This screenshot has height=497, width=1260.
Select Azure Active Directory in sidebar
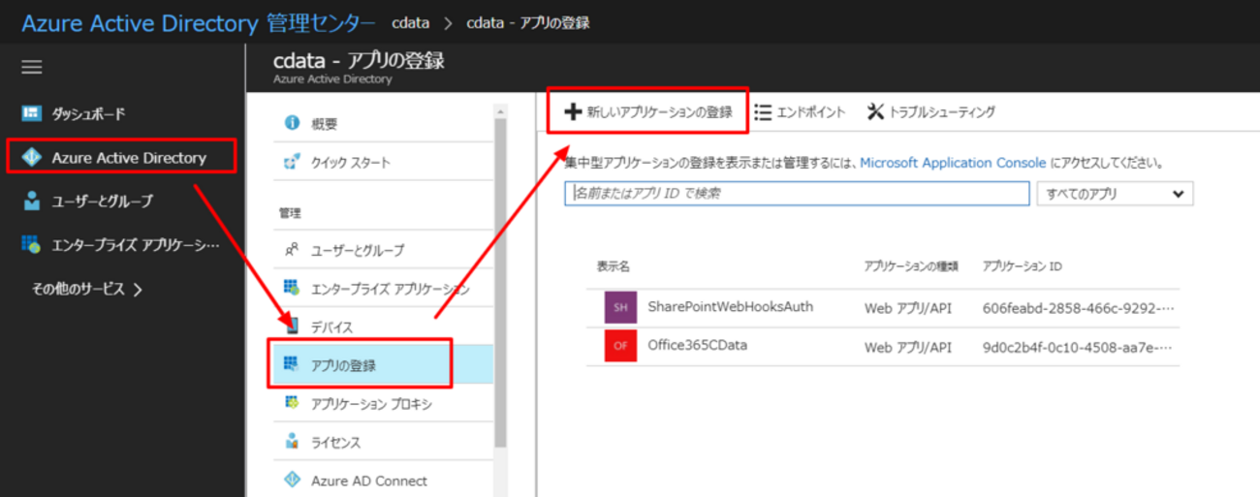128,158
